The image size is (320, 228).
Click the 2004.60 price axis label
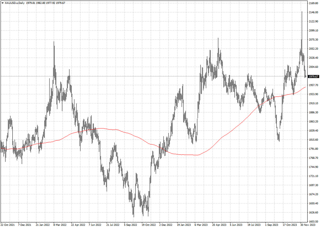pyautogui.click(x=313, y=67)
